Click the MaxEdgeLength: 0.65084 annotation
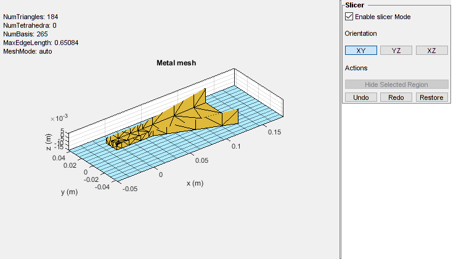 [x=41, y=43]
